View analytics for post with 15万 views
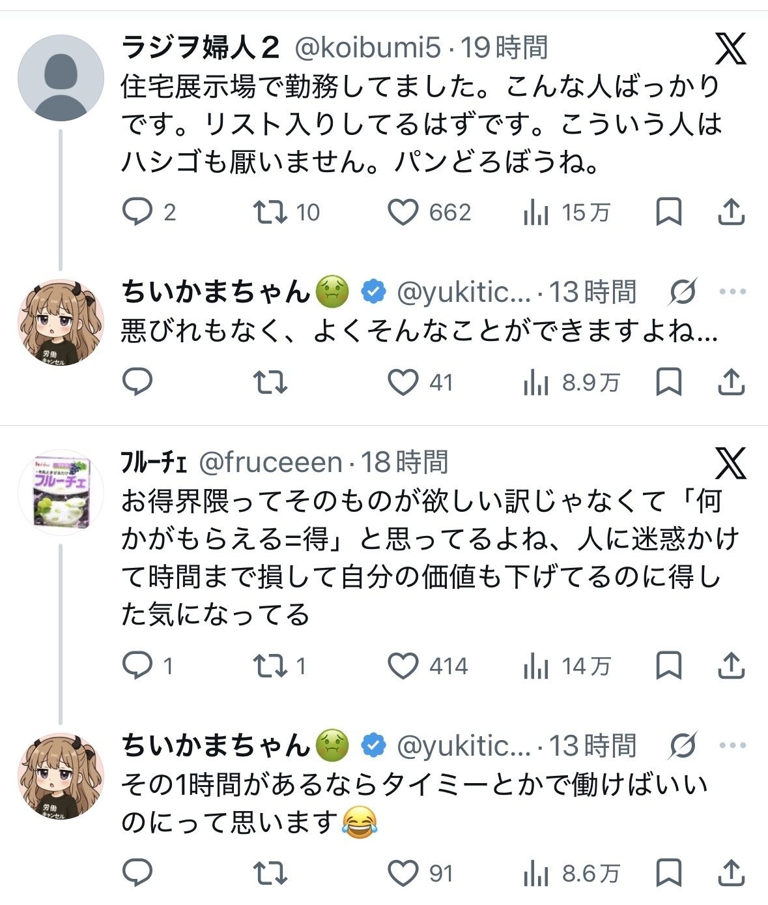The image size is (768, 905). coord(536,213)
